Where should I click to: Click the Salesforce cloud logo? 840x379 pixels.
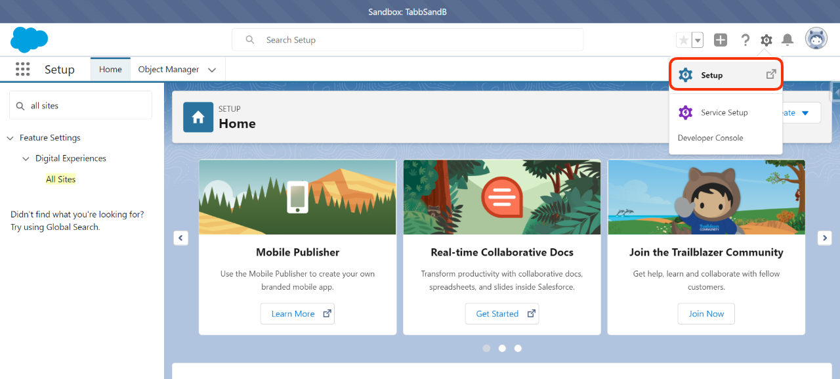[x=30, y=40]
